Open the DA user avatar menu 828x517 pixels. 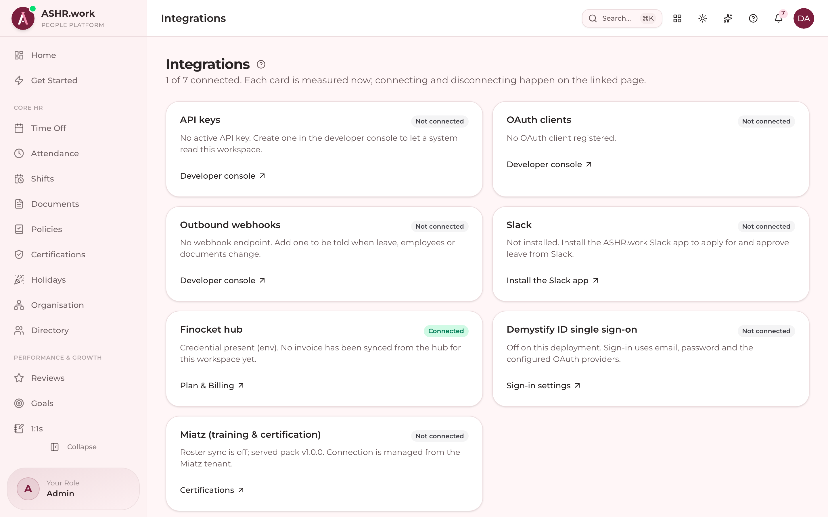pyautogui.click(x=804, y=18)
